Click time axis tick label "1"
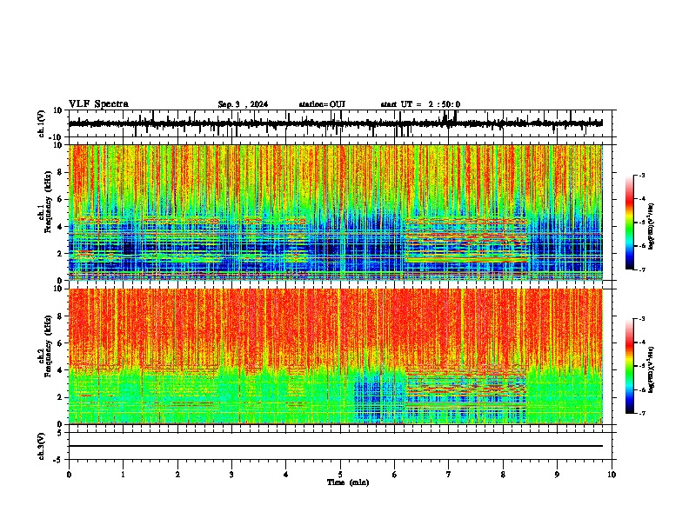 [x=123, y=475]
